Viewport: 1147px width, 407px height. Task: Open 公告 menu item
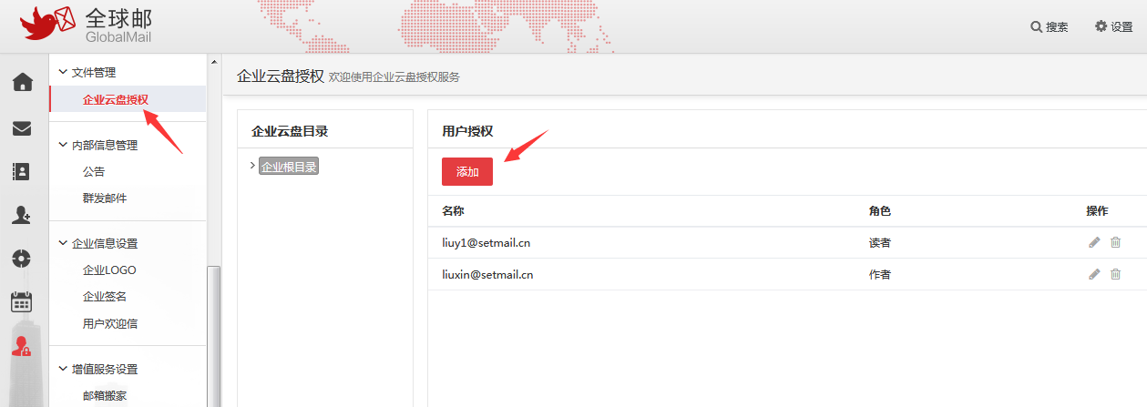pos(94,171)
